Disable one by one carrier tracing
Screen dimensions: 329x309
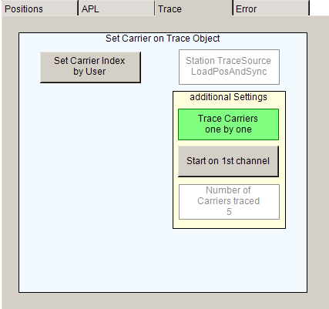click(x=228, y=124)
